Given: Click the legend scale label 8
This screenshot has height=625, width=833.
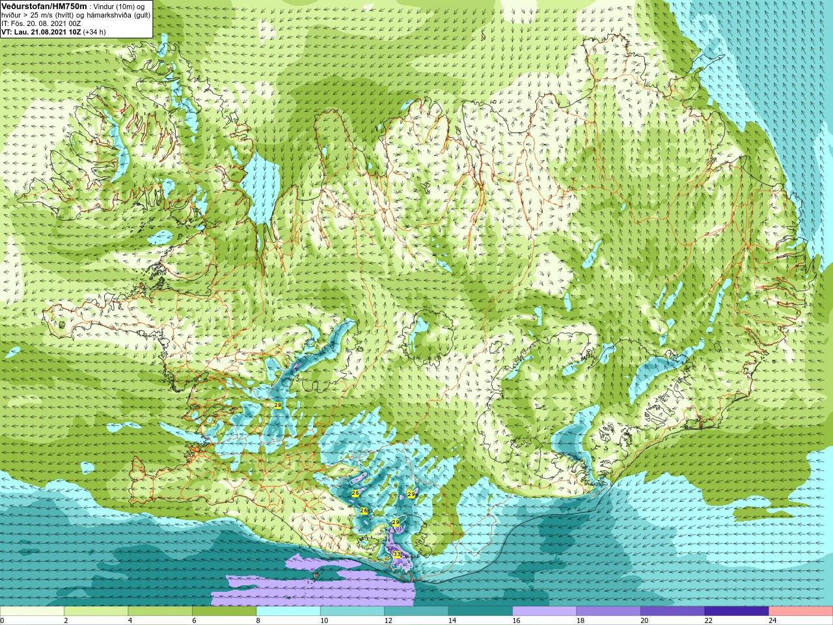Looking at the screenshot, I should pos(258,620).
